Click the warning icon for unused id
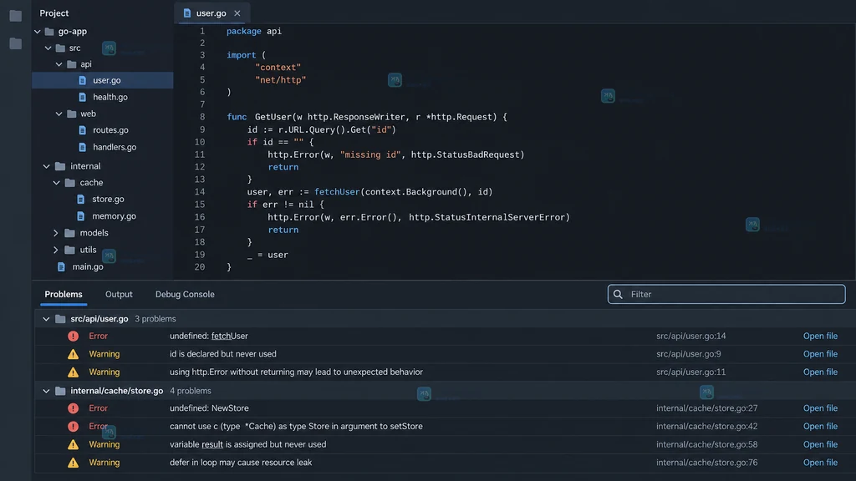856x481 pixels. (x=74, y=354)
